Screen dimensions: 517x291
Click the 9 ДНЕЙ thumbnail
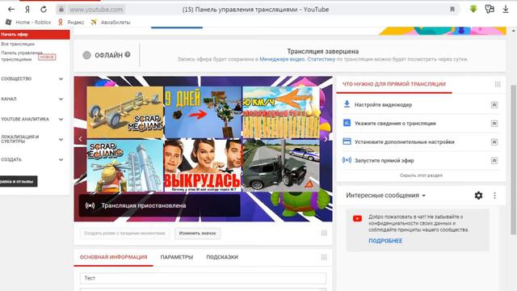coord(203,112)
